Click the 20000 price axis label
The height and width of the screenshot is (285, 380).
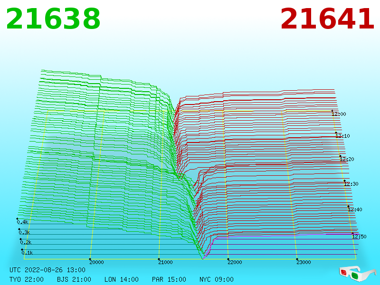(97, 262)
